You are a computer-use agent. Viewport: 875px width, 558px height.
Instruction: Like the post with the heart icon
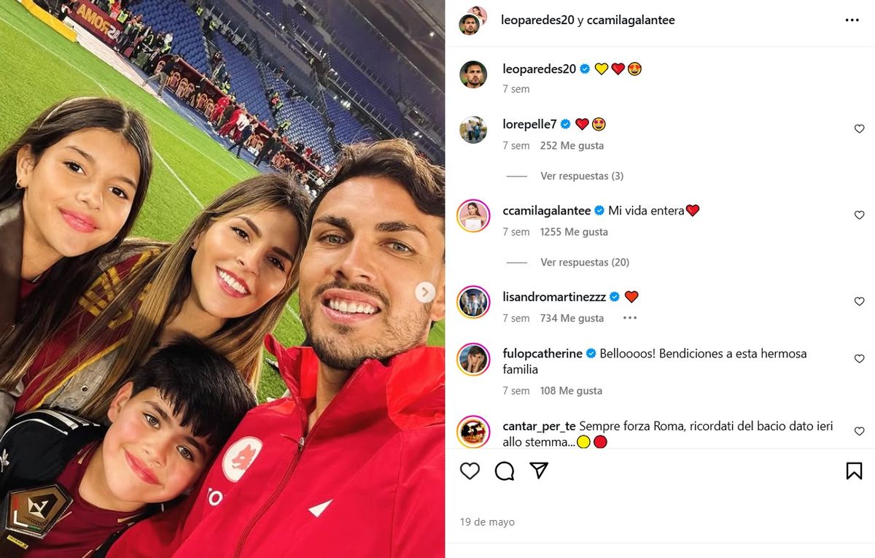470,471
